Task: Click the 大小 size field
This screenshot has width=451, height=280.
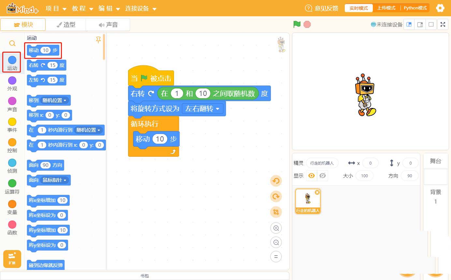Action: pos(364,176)
